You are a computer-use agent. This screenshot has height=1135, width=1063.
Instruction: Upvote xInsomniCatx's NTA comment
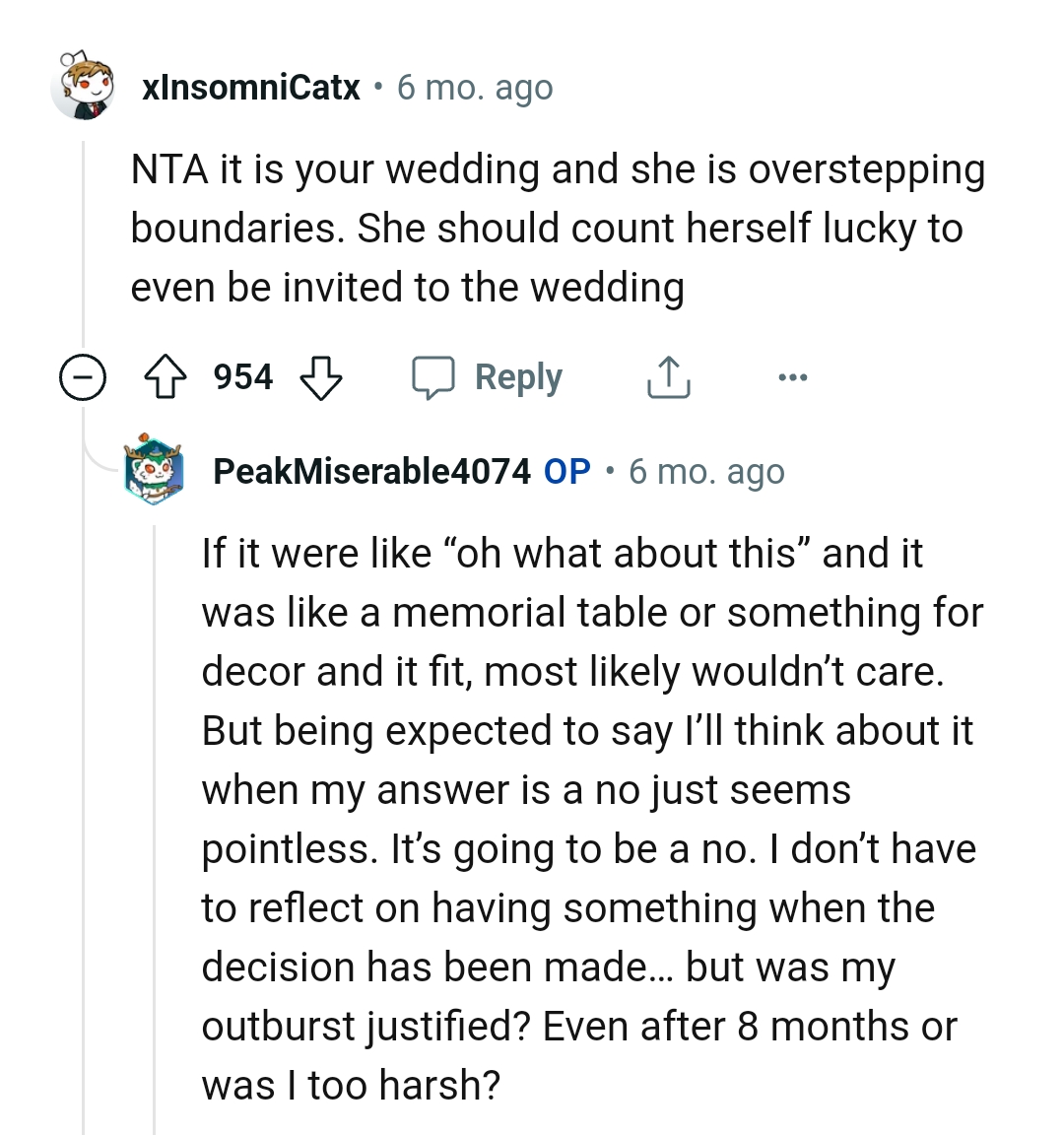(167, 376)
